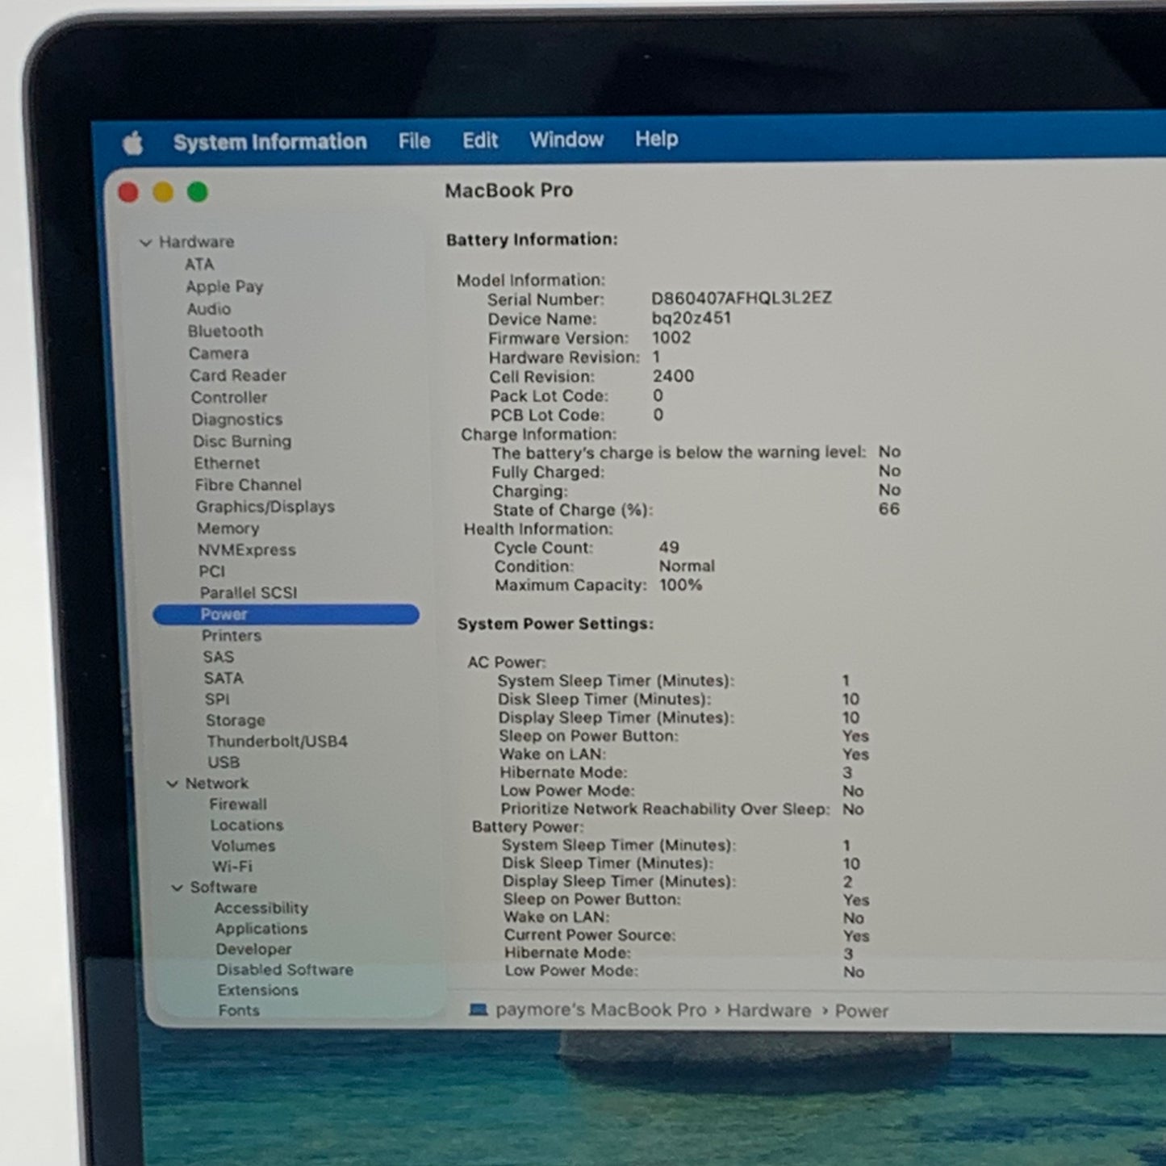This screenshot has height=1166, width=1166.
Task: Collapse the Network section
Action: click(172, 784)
